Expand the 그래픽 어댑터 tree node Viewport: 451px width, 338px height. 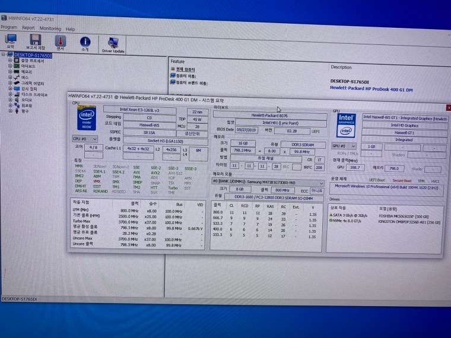coord(10,83)
